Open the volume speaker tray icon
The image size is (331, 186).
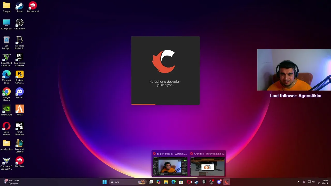tap(313, 182)
